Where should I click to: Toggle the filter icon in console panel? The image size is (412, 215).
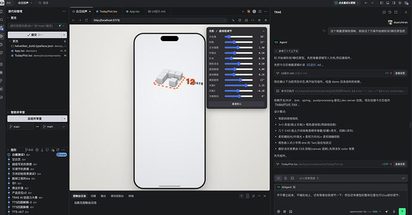[x=241, y=196]
